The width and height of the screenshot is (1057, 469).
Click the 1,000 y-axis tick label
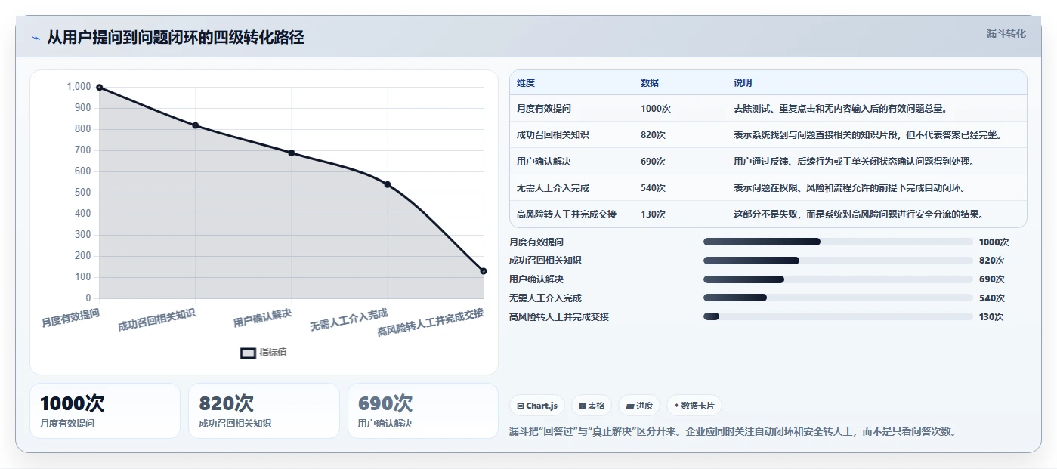point(79,87)
